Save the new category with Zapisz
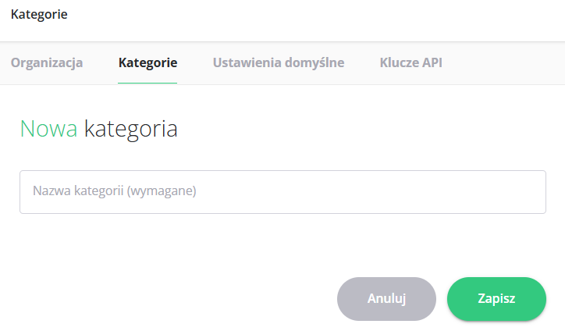565x331 pixels. [496, 299]
